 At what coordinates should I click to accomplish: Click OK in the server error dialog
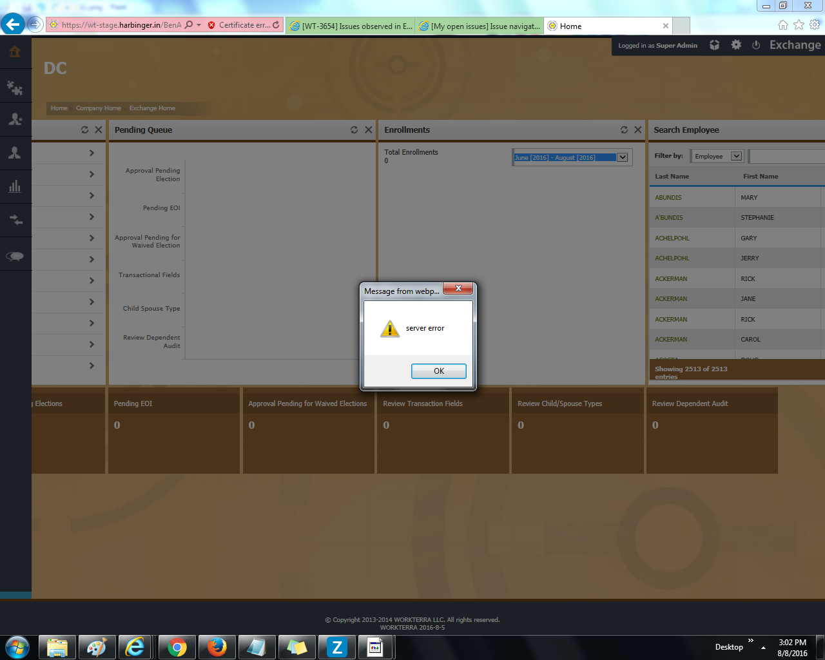(x=438, y=371)
